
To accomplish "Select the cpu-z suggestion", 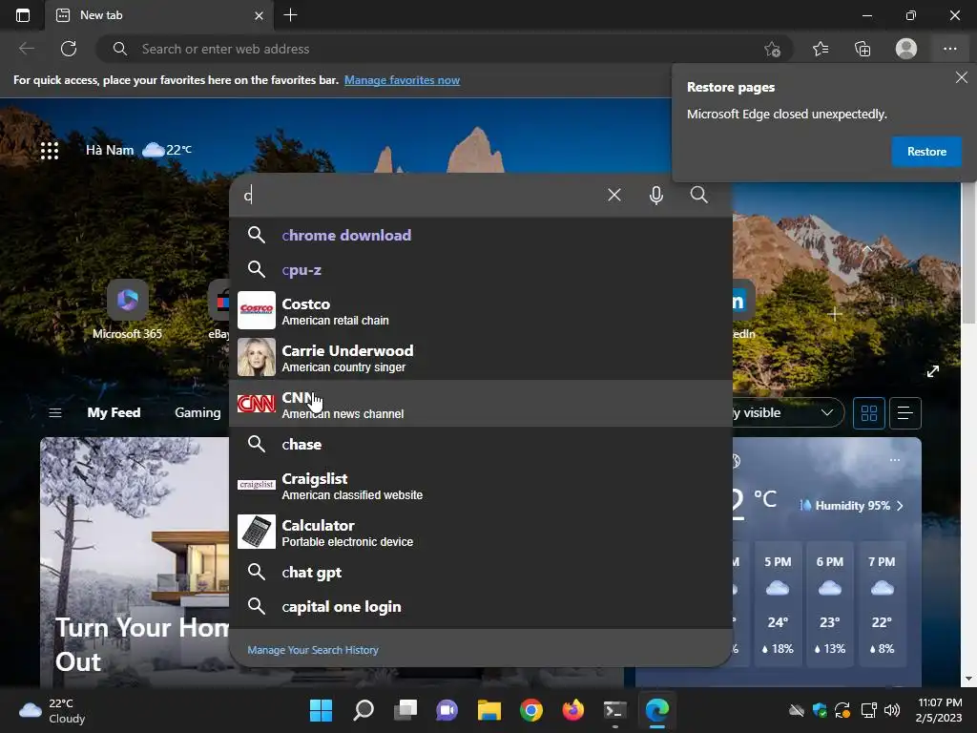I will (x=481, y=269).
